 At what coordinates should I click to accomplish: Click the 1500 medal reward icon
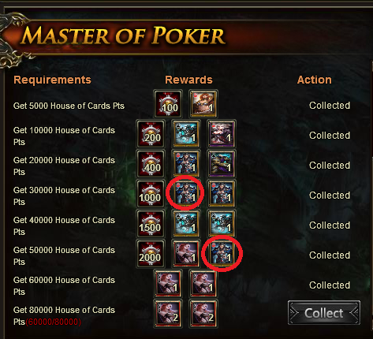click(151, 224)
